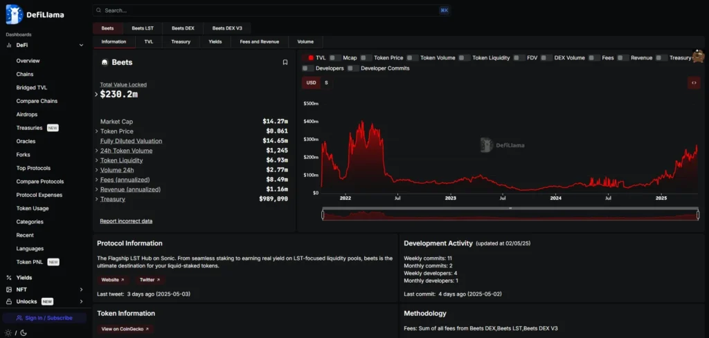709x338 pixels.
Task: Enable the Token Price series
Action: 366,58
